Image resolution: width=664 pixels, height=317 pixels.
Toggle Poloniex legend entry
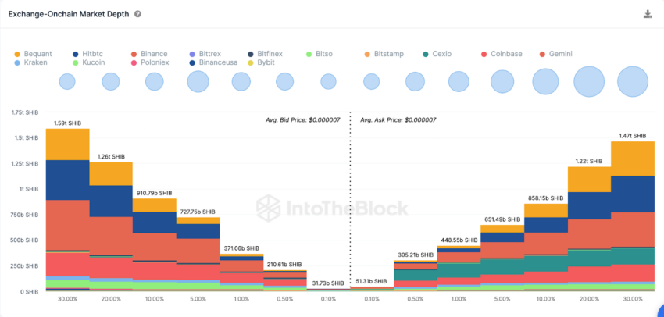pyautogui.click(x=150, y=62)
